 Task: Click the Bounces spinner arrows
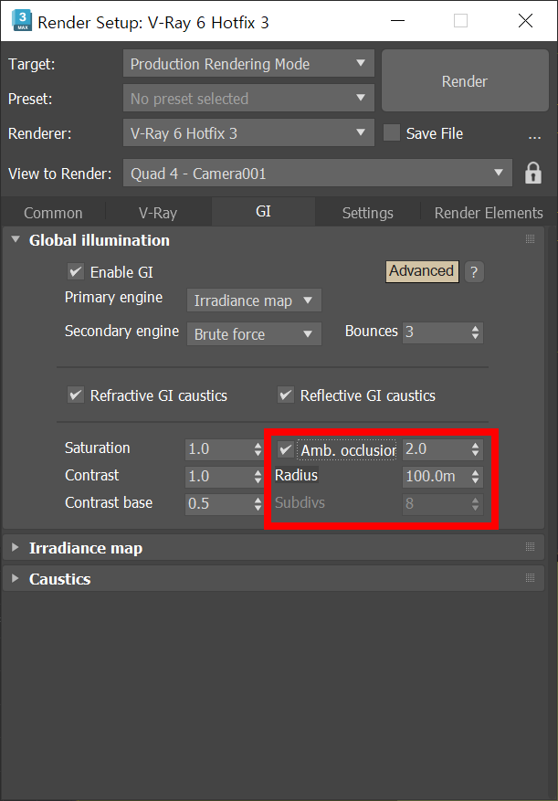[x=476, y=332]
